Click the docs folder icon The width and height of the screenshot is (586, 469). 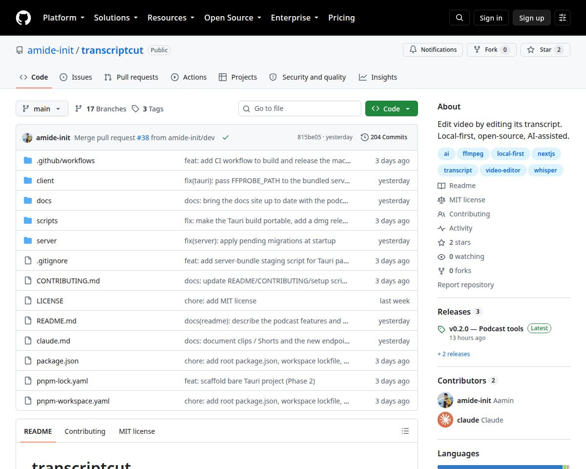pos(28,201)
